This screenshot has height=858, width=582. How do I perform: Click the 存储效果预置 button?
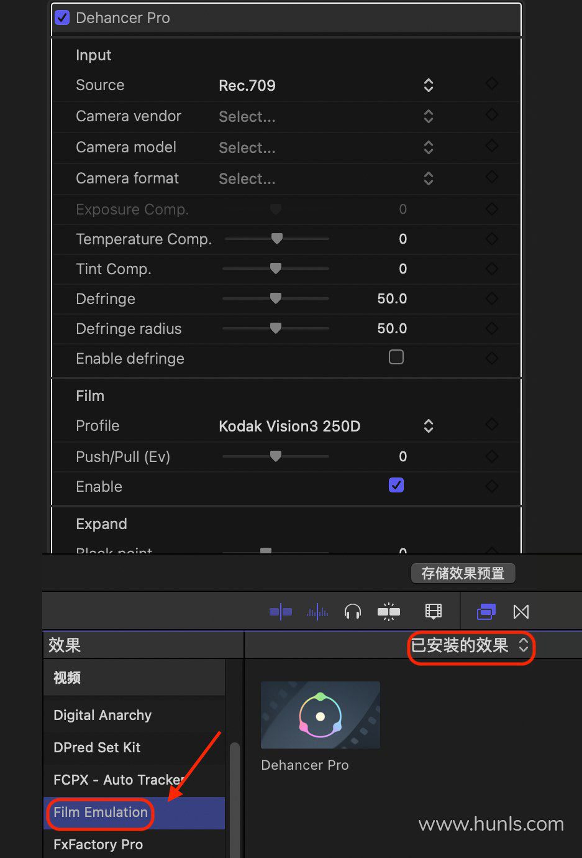point(463,573)
